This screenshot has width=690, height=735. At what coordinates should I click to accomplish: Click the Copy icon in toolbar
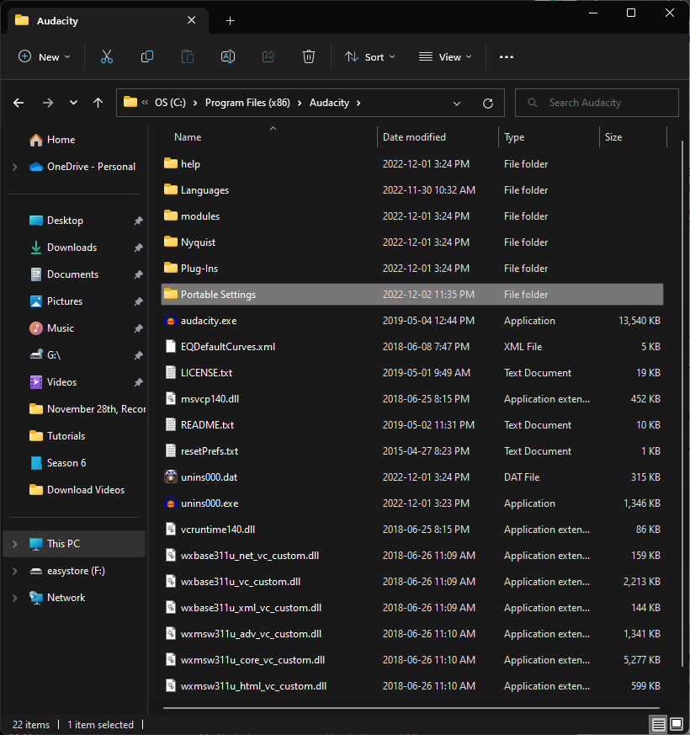147,56
